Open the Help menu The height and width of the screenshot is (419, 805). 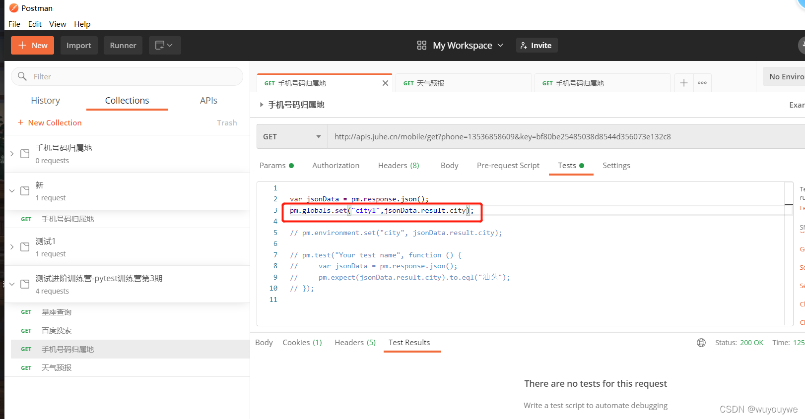pyautogui.click(x=82, y=24)
